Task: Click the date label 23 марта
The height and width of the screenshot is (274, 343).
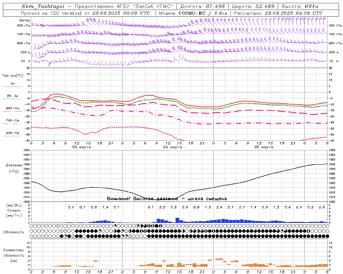Action: (81, 147)
